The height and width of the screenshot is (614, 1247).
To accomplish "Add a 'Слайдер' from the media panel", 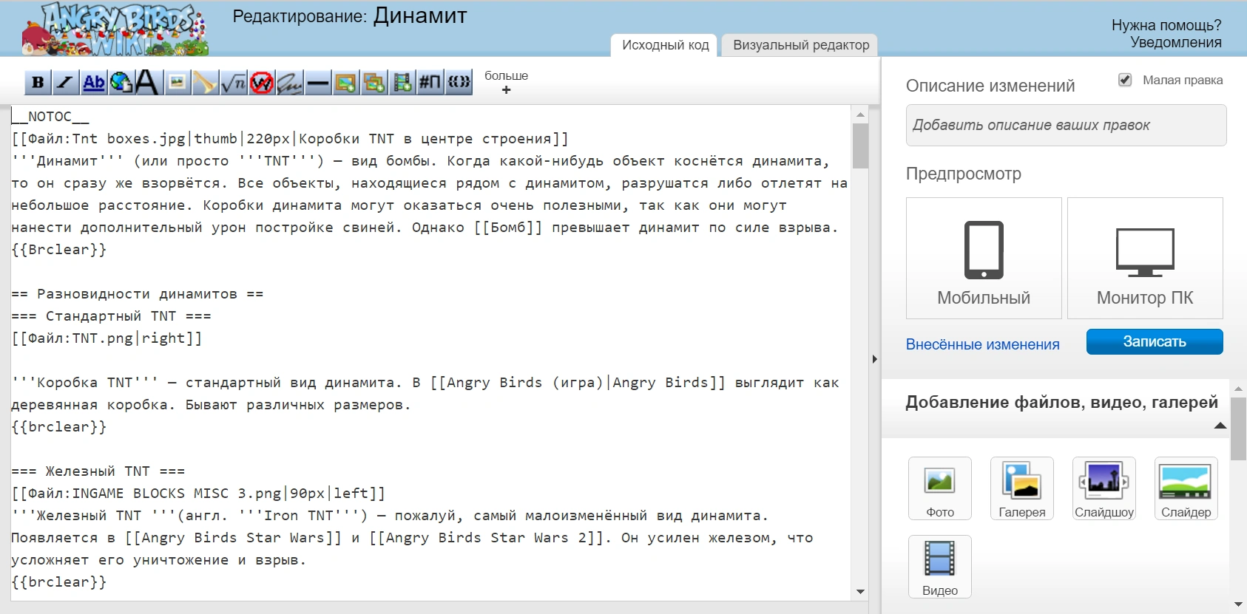I will tap(1186, 488).
